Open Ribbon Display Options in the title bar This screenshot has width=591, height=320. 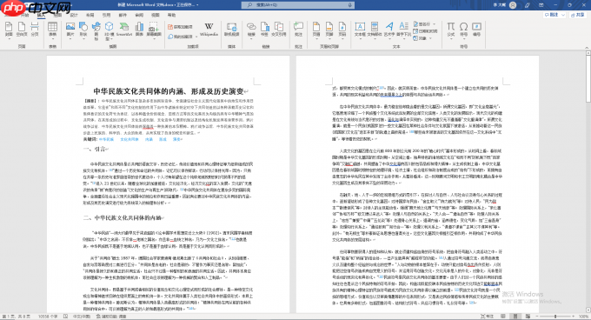(541, 5)
